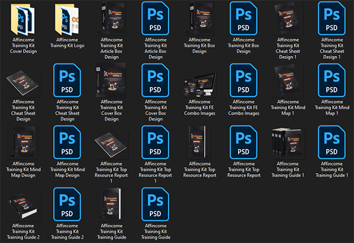This screenshot has width=354, height=243.
Task: Select the Training Guide 1 image thumbnail
Action: [x=287, y=143]
